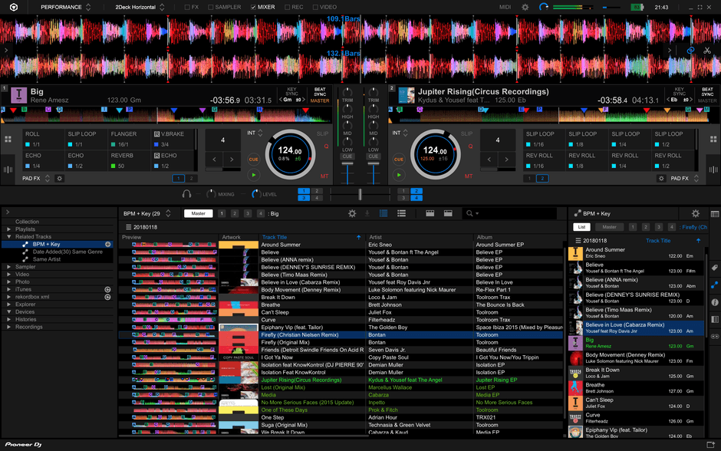Open PAD FX settings gear on deck 2
This screenshot has width=721, height=451.
click(x=661, y=179)
